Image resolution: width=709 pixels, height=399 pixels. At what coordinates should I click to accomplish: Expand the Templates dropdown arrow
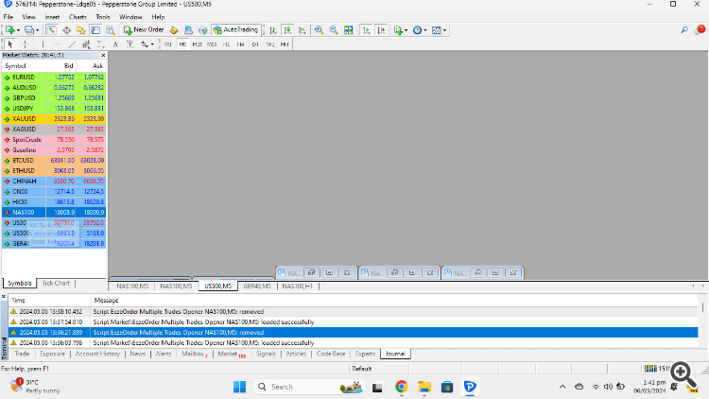click(x=444, y=30)
